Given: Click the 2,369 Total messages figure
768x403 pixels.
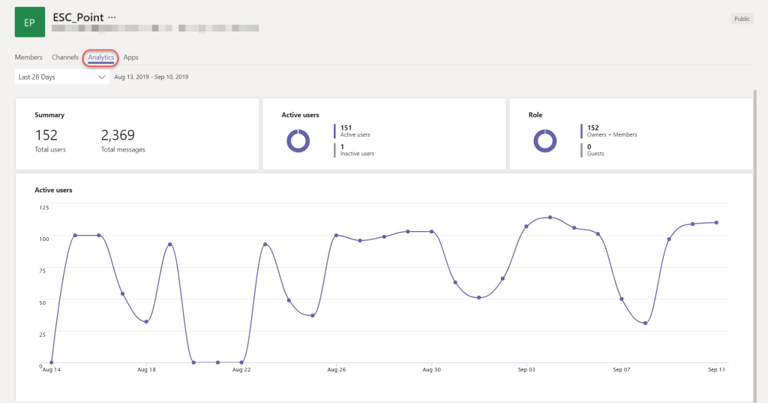Looking at the screenshot, I should (x=118, y=135).
